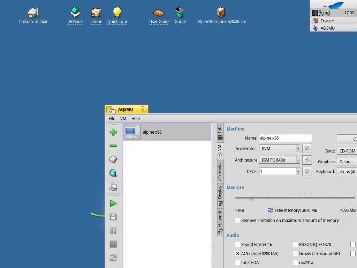The image size is (357, 268).
Task: Open the haiku romanian volume on desktop
Action: click(x=34, y=16)
